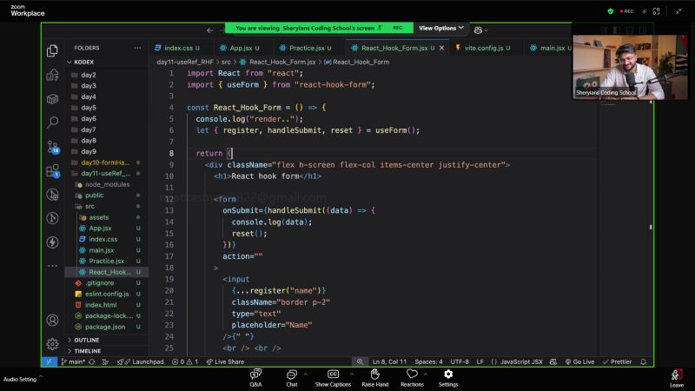Viewport: 695px width, 391px height.
Task: Open Zoom Reactions
Action: click(412, 378)
